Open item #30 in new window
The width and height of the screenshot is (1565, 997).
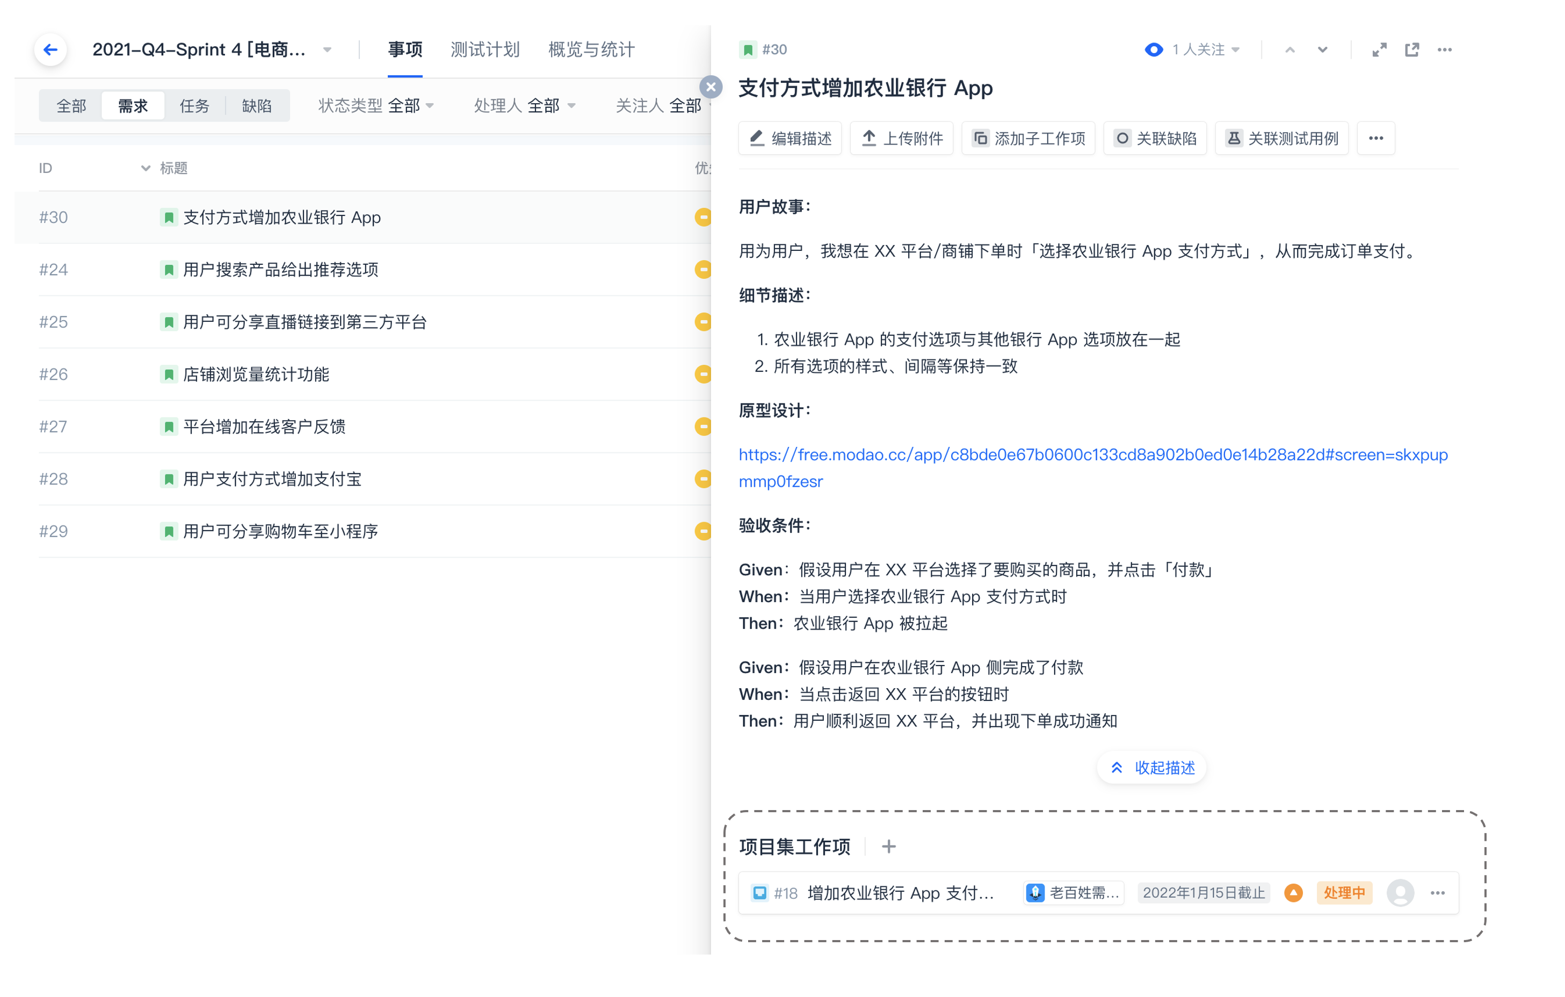click(x=1411, y=49)
